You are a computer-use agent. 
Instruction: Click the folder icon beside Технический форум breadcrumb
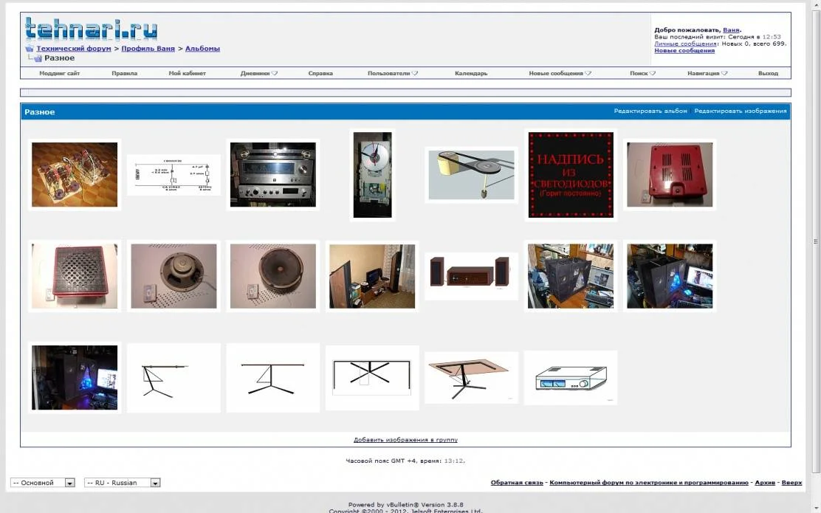30,49
